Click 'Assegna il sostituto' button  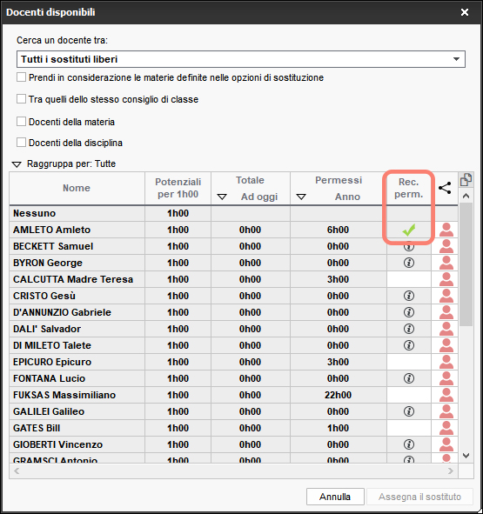(x=419, y=497)
